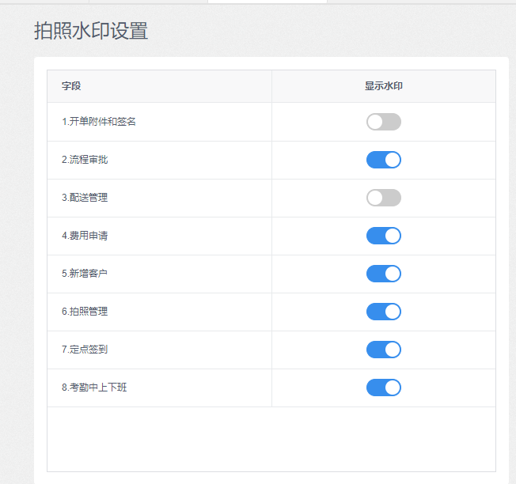Click the 拍照水印设置 page title
This screenshot has height=484, width=516.
(x=91, y=31)
